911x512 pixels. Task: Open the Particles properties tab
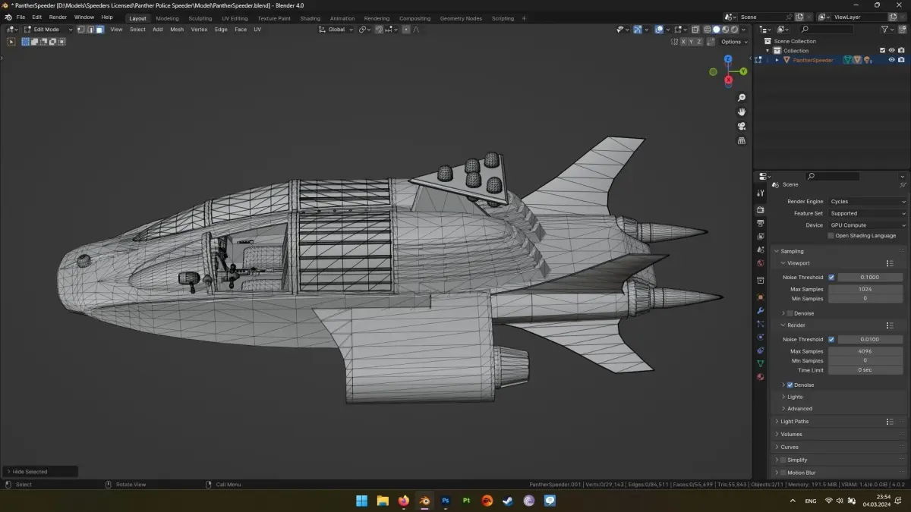click(x=761, y=324)
